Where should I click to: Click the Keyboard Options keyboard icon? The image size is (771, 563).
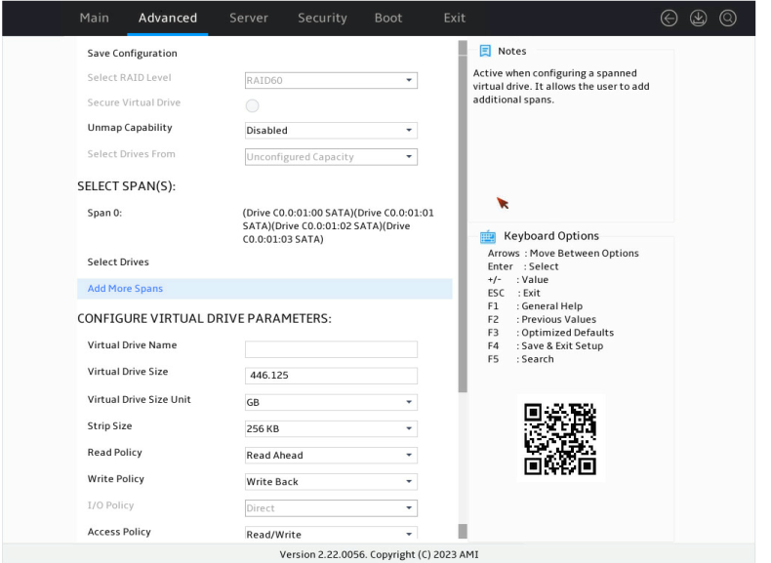click(x=488, y=236)
